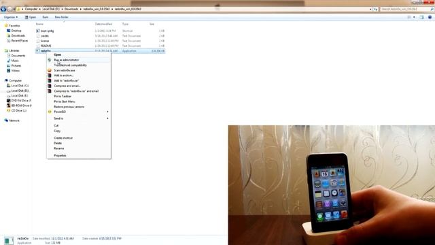Choose Pin to Start Menu

[65, 101]
